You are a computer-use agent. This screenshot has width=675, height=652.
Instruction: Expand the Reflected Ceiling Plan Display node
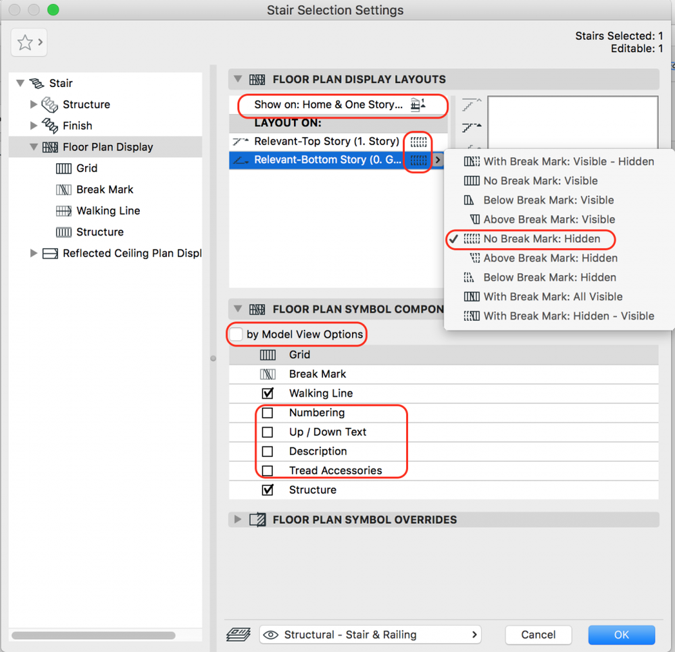[34, 253]
